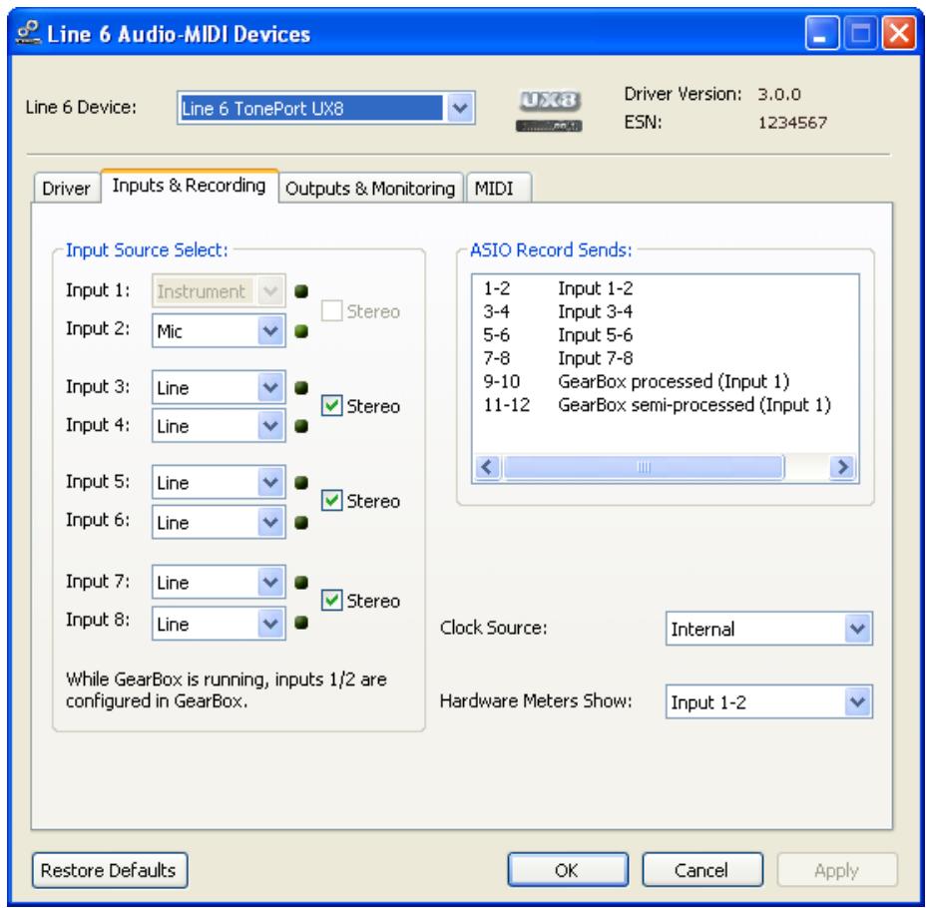Select the 3-4 Input 3-4 send row
Screen dimensions: 929x908
click(x=665, y=311)
